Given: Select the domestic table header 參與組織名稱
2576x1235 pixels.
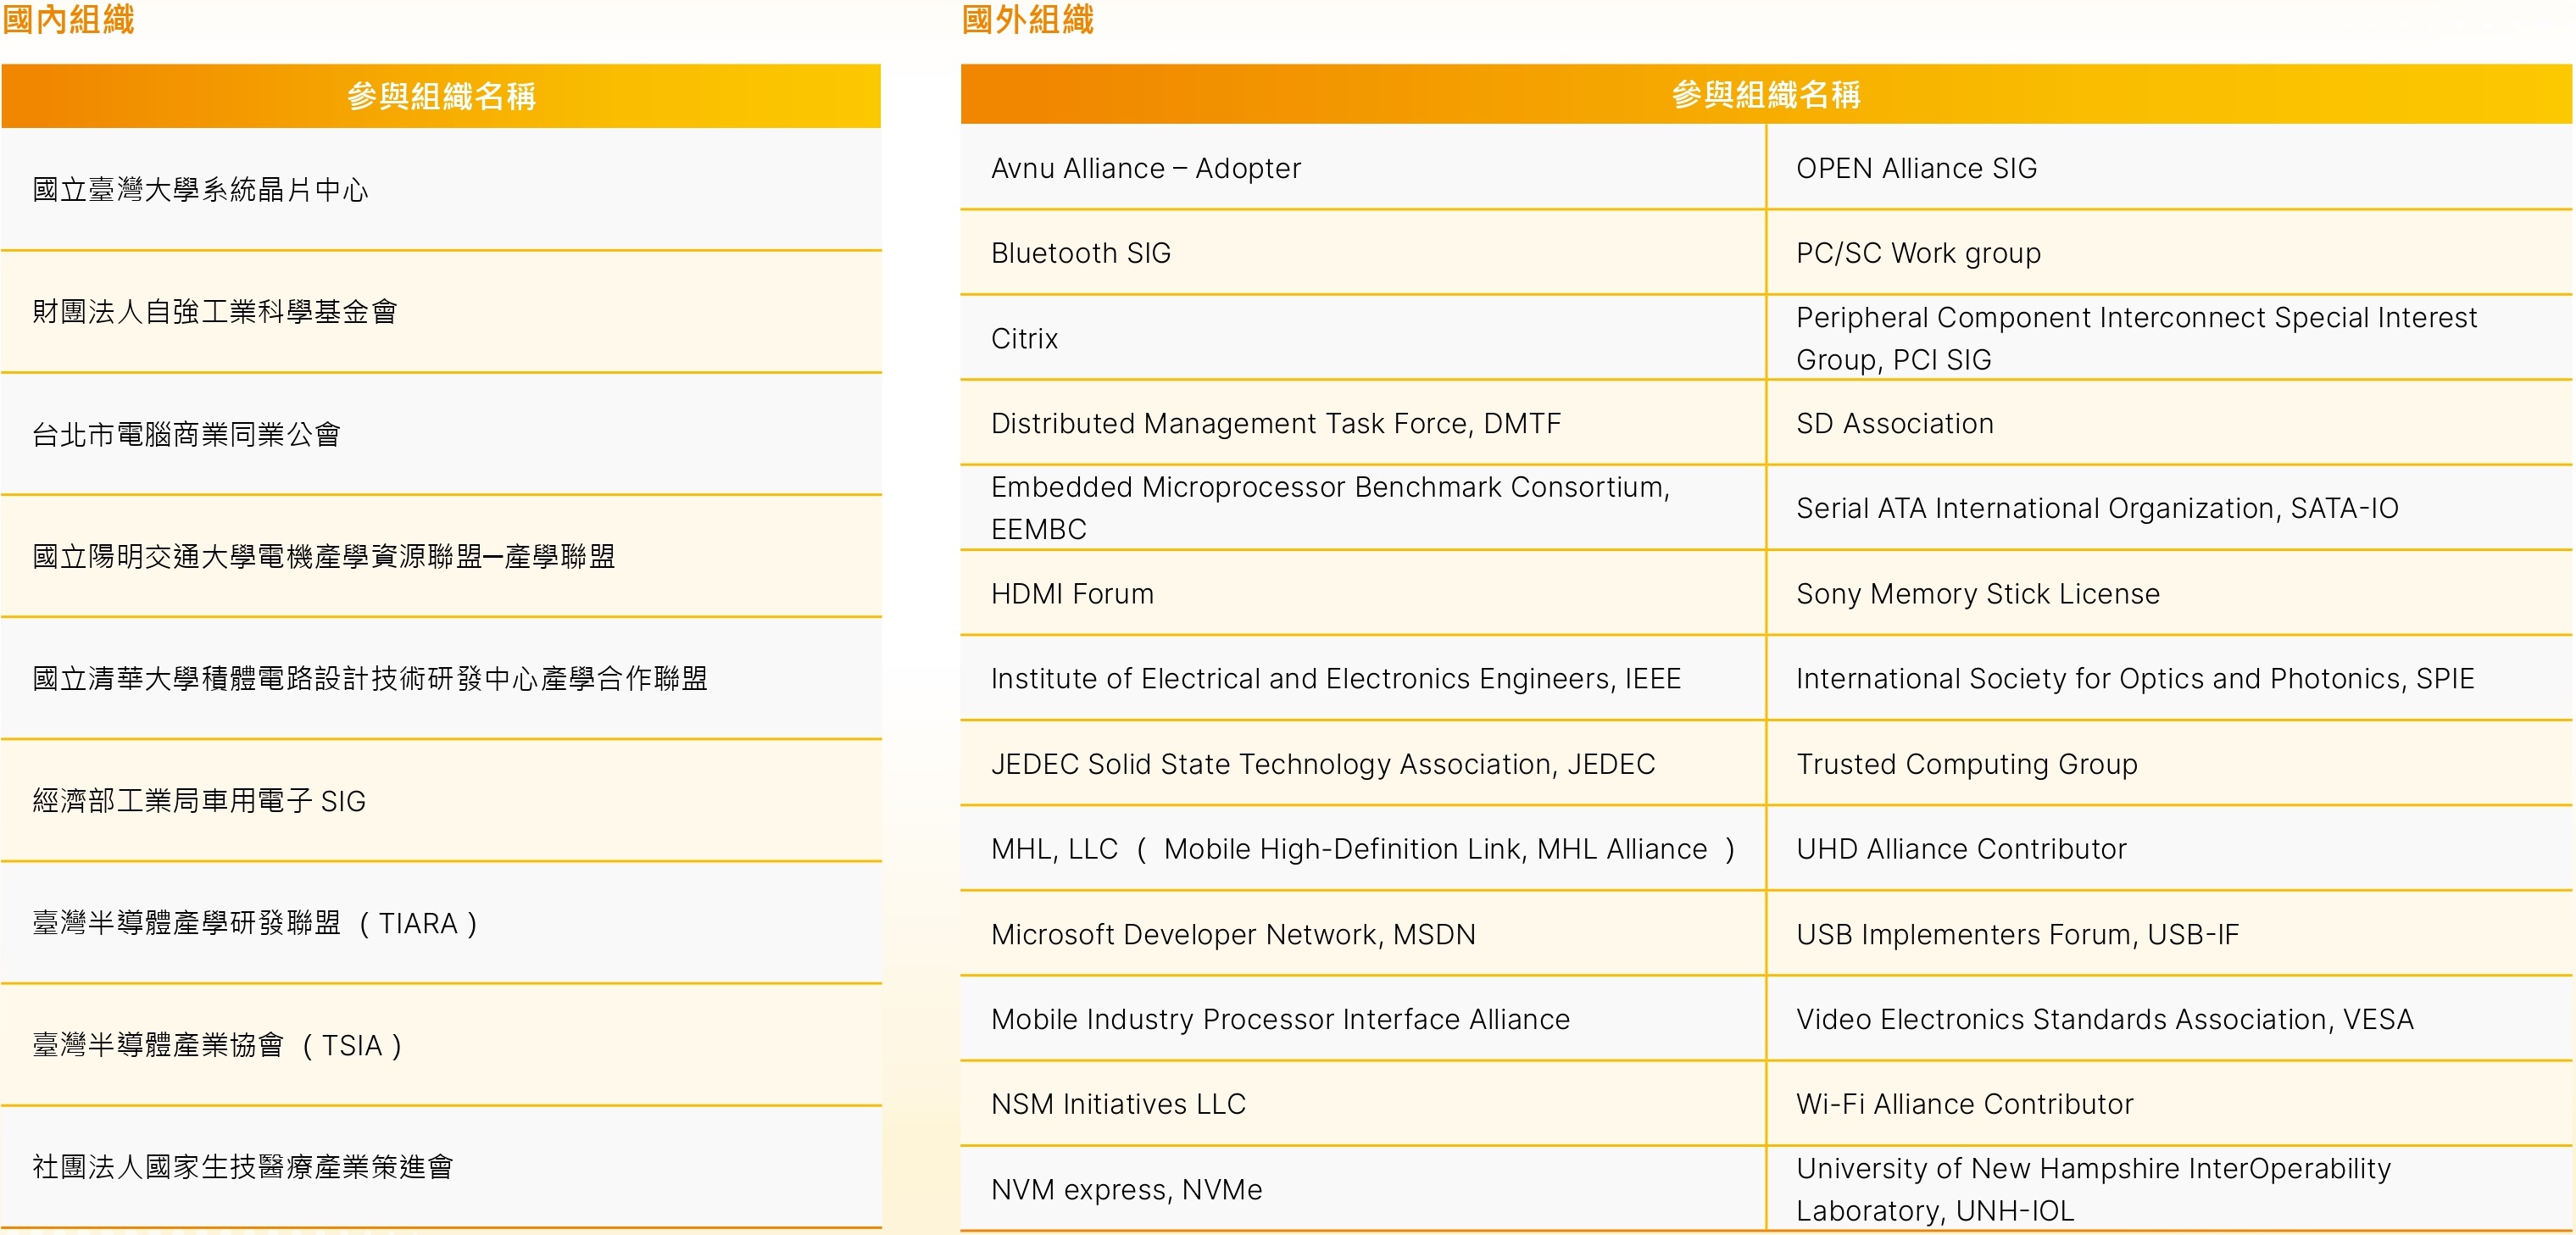Looking at the screenshot, I should point(441,96).
